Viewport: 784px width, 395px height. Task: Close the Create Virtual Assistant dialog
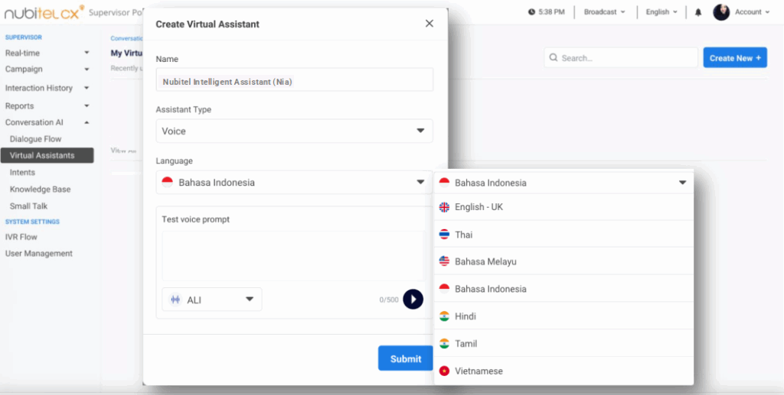click(429, 24)
